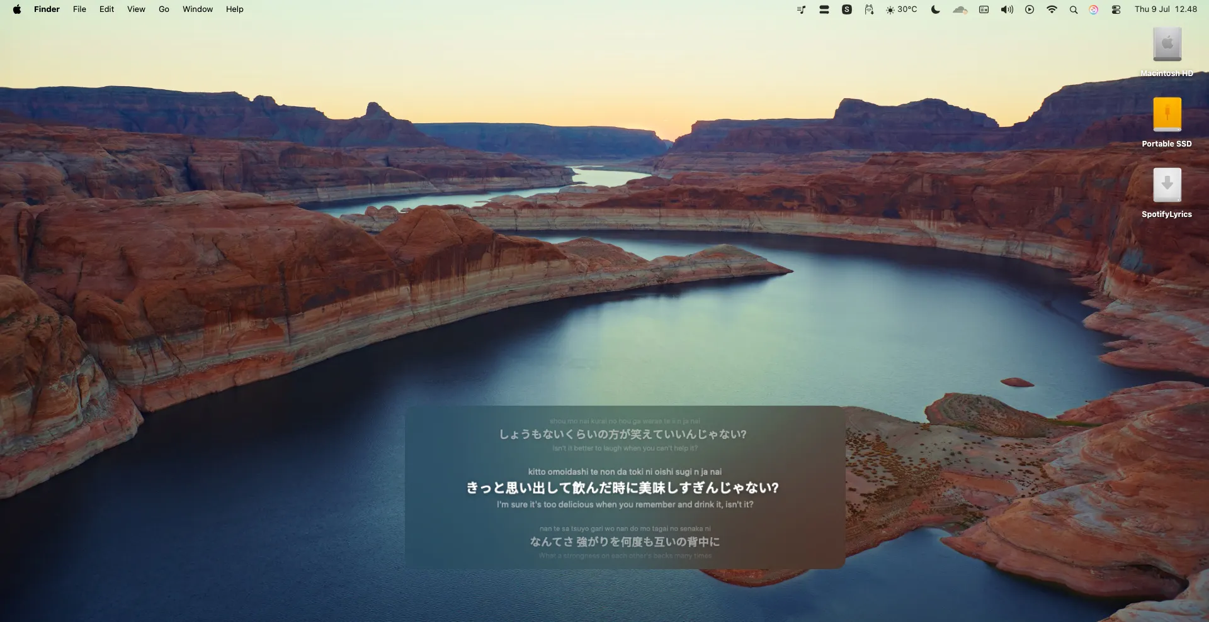Open the File menu
The width and height of the screenshot is (1209, 622).
pos(79,9)
